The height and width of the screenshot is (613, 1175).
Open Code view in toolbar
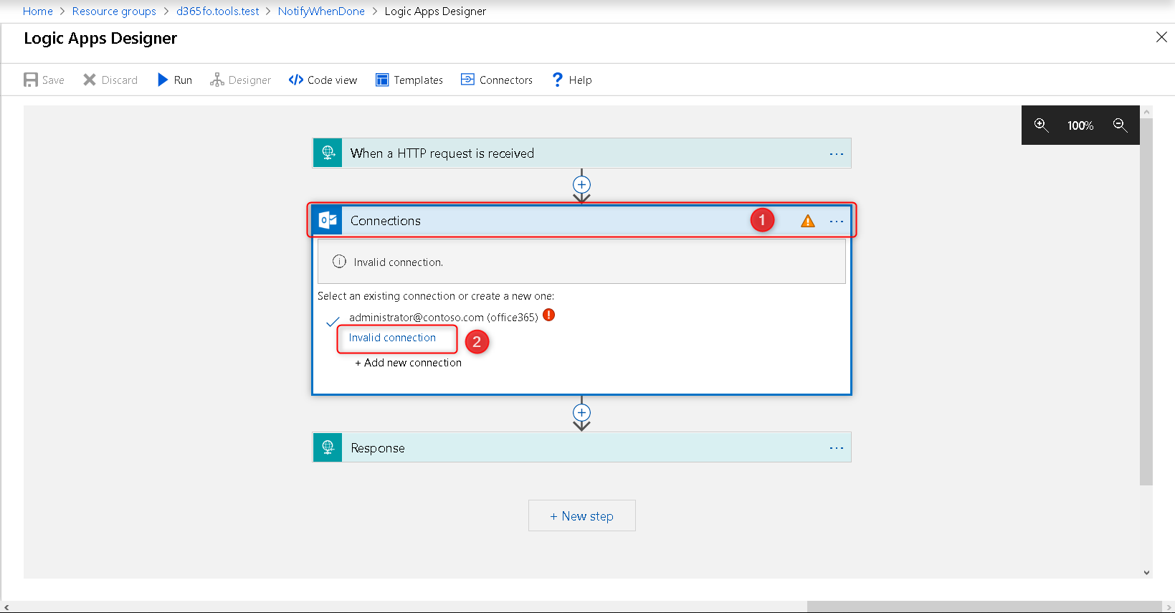click(x=323, y=80)
